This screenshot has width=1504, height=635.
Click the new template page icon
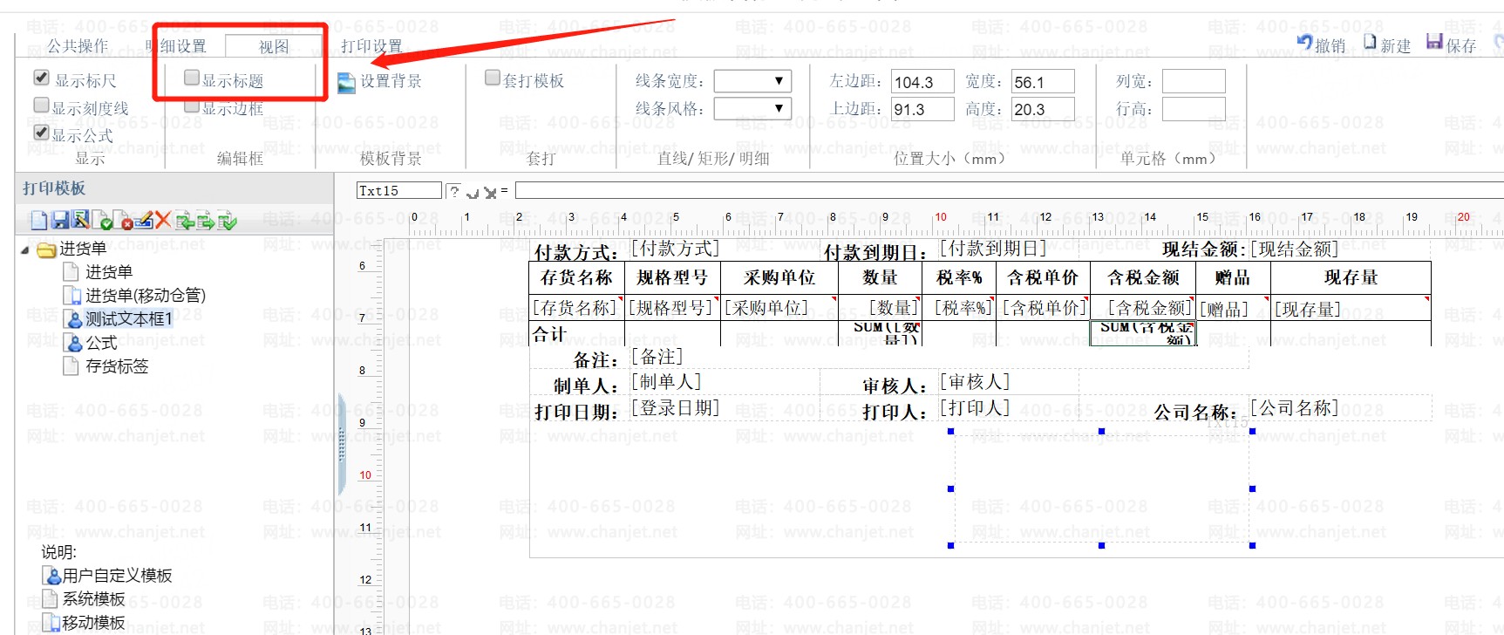39,221
